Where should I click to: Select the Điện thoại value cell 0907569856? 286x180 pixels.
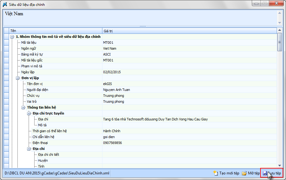pyautogui.click(x=113, y=143)
